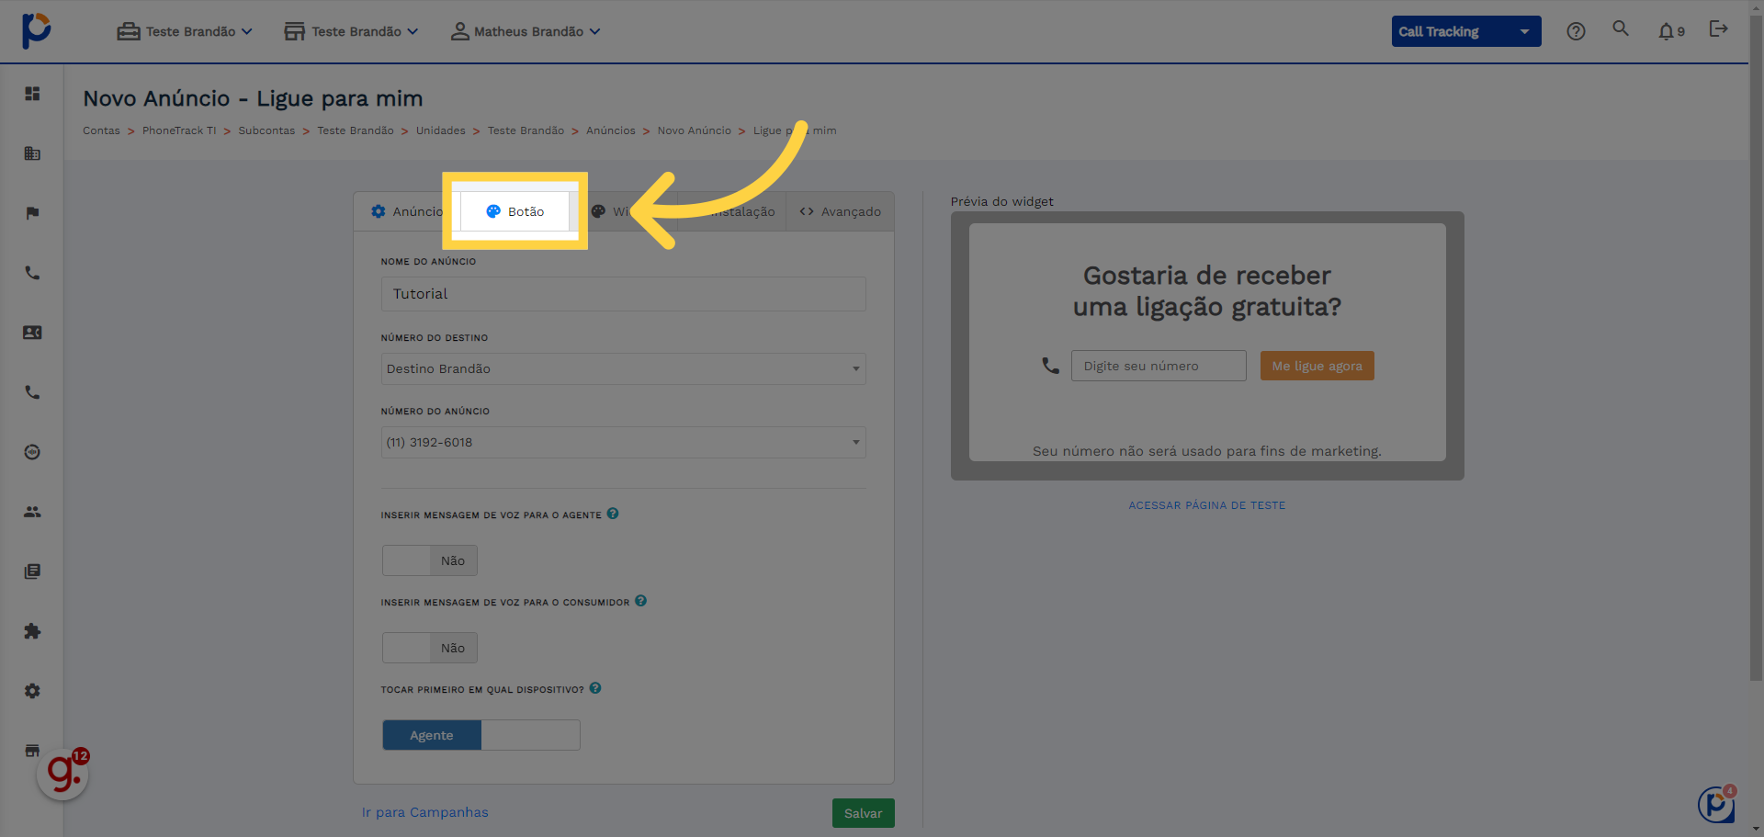The height and width of the screenshot is (837, 1764).
Task: Open the settings gear icon in sidebar
Action: pyautogui.click(x=32, y=691)
